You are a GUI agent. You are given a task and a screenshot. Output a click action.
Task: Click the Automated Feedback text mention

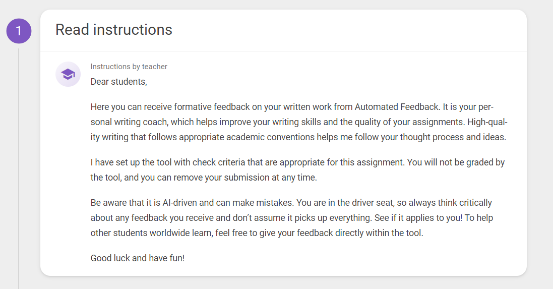pos(397,107)
